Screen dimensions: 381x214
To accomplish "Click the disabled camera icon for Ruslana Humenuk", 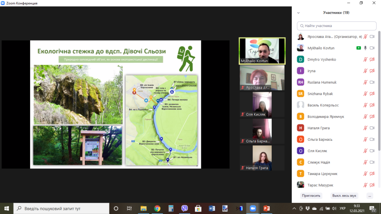I will pos(372,82).
